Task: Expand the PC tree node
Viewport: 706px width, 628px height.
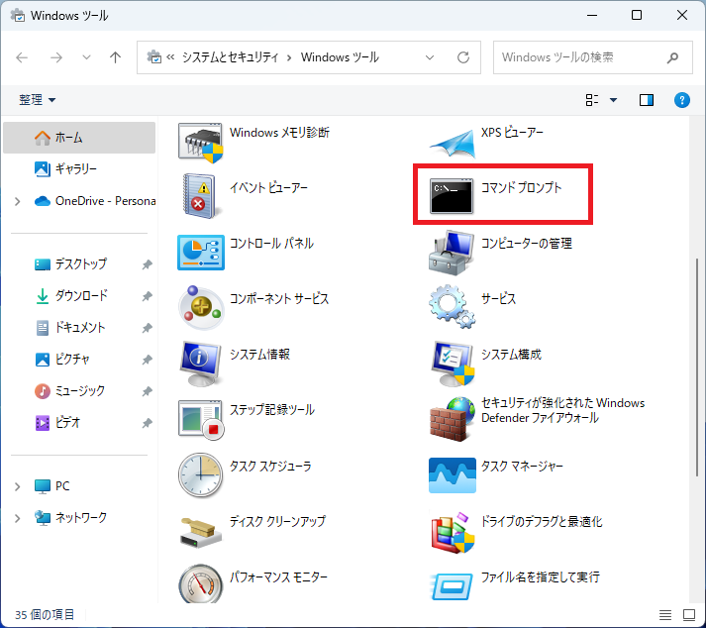Action: [x=18, y=486]
